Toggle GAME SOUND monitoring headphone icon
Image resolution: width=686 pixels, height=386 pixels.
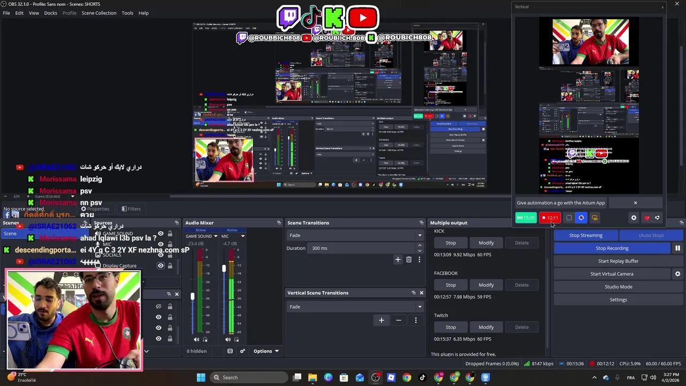205,339
